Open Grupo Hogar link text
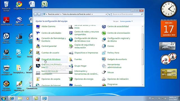180x101 pixels. tap(80, 66)
